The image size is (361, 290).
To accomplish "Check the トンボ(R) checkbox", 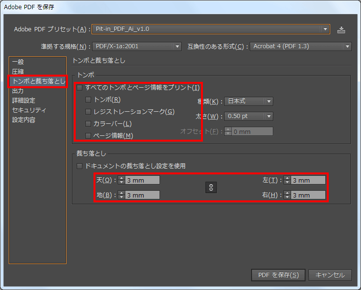I will 88,100.
